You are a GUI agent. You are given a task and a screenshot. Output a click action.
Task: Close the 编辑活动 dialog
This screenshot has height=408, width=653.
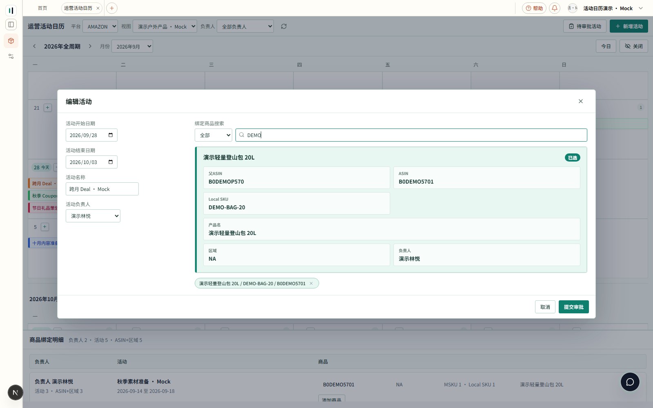click(580, 101)
